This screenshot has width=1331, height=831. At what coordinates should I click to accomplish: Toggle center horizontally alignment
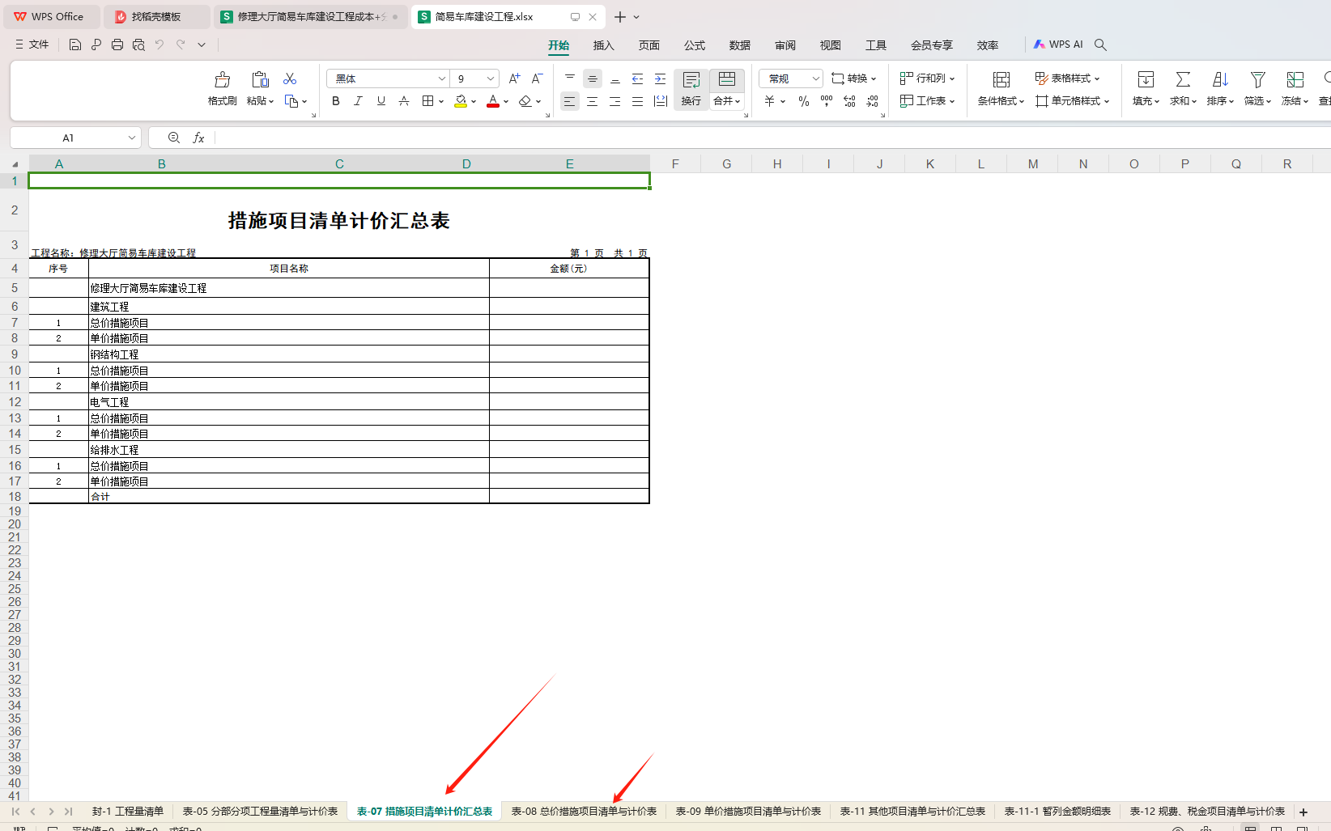[592, 101]
